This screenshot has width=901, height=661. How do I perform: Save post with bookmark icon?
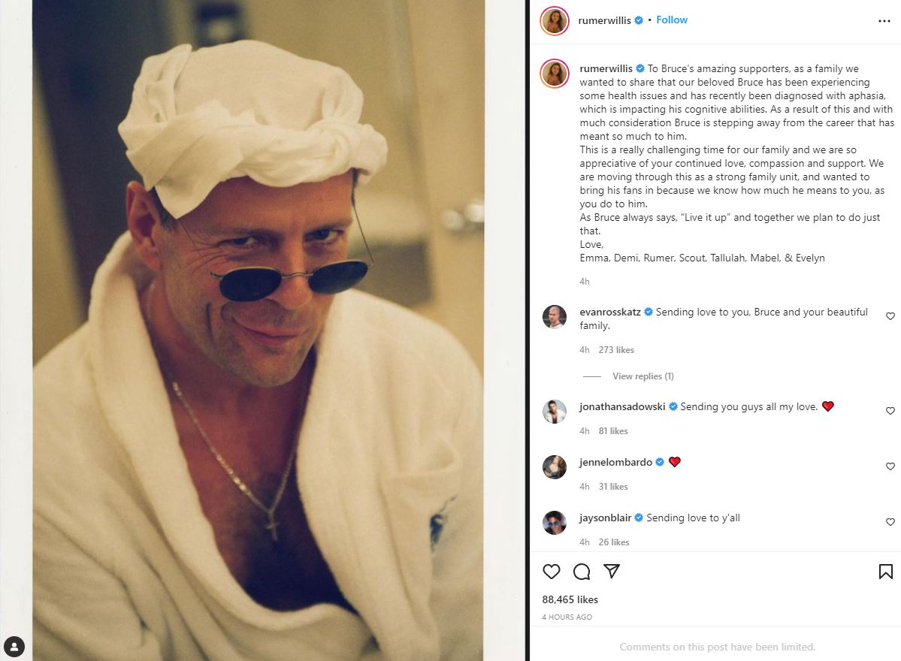click(885, 572)
